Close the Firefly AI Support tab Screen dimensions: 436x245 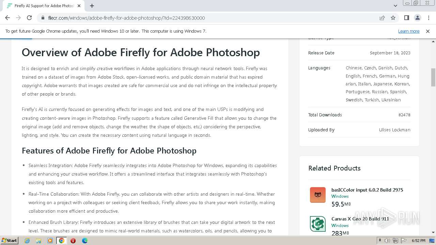[79, 6]
